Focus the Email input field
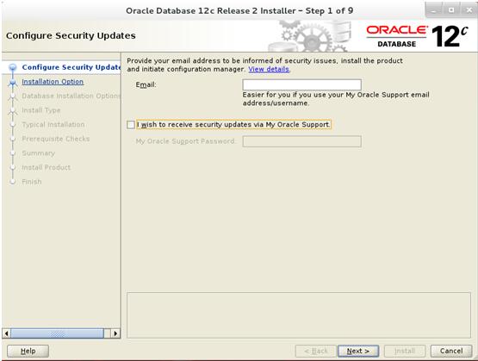478x361 pixels. 301,84
